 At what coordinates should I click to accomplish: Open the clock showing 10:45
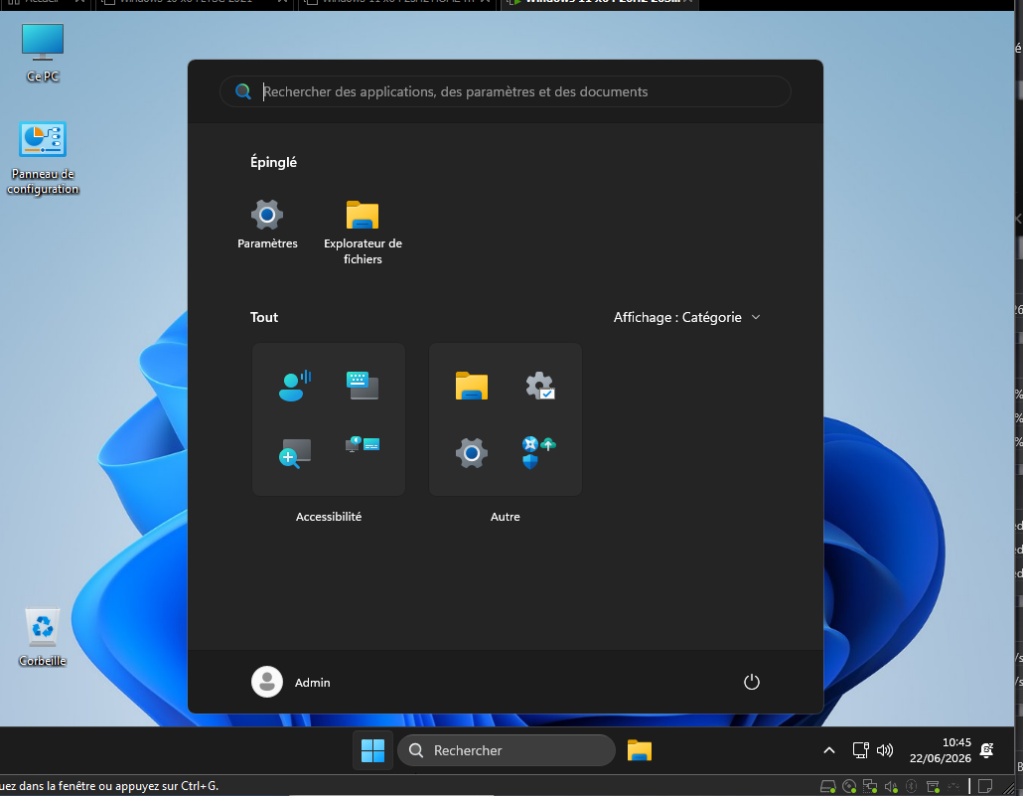[941, 750]
